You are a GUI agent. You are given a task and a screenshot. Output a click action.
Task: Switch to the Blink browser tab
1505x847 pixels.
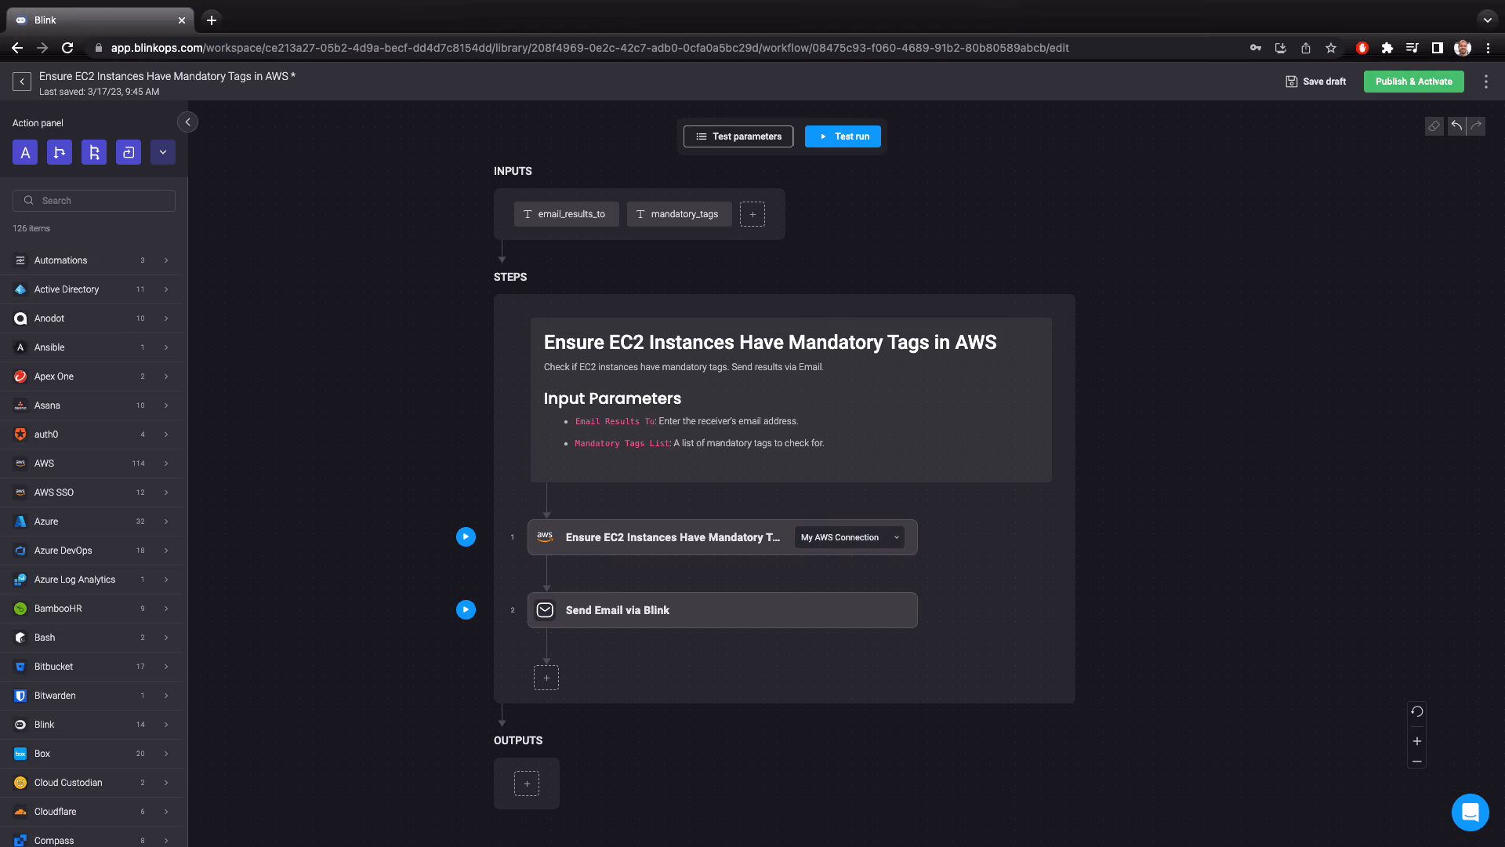click(x=100, y=20)
